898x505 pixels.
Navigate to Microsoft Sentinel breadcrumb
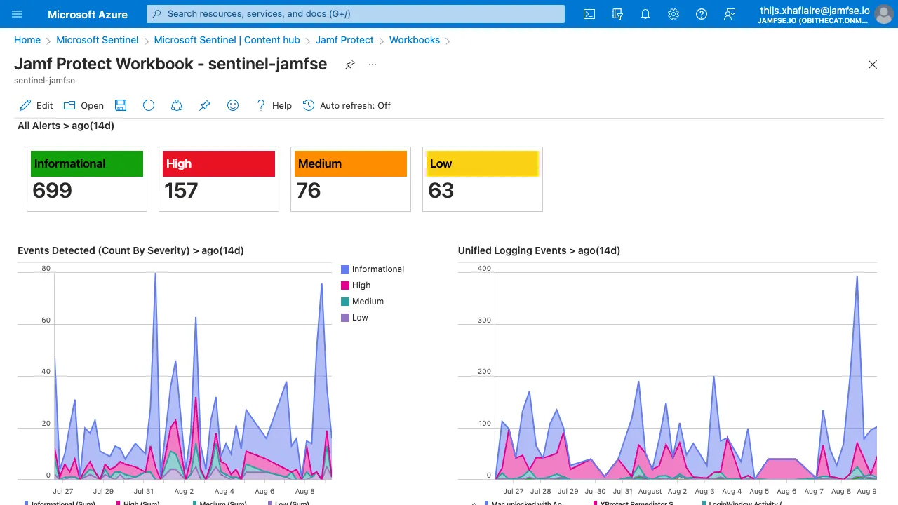[x=98, y=40]
